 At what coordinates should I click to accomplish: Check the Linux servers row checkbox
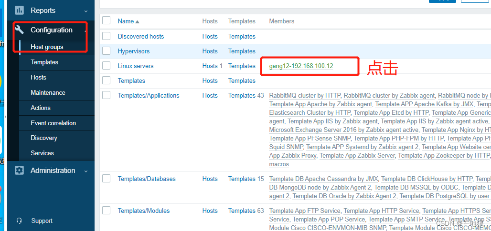tap(107, 66)
